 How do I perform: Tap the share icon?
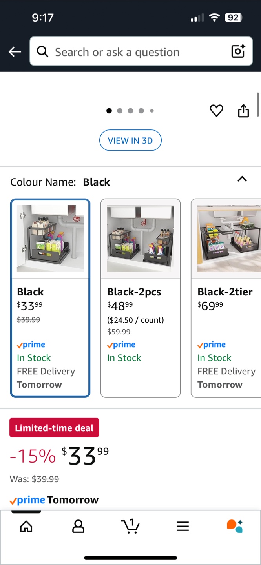pos(244,111)
